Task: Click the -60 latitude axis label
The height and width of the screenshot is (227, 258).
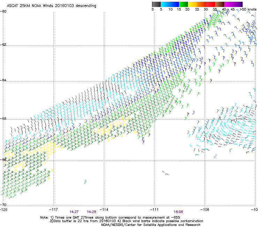Action: pos(3,12)
